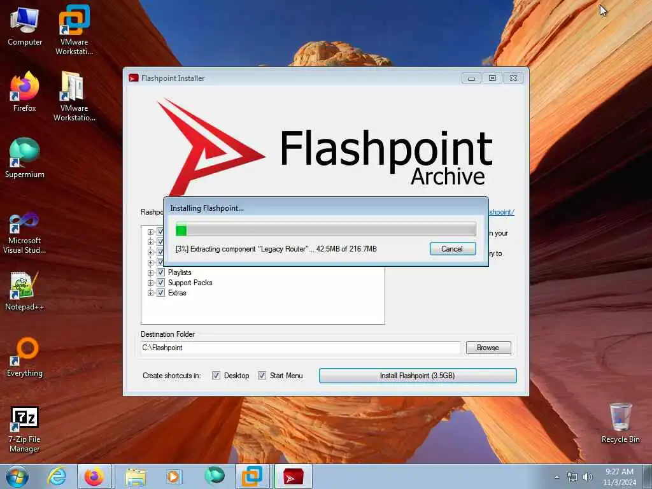652x489 pixels.
Task: Click the "Create shortcuts in:" label
Action: point(172,376)
